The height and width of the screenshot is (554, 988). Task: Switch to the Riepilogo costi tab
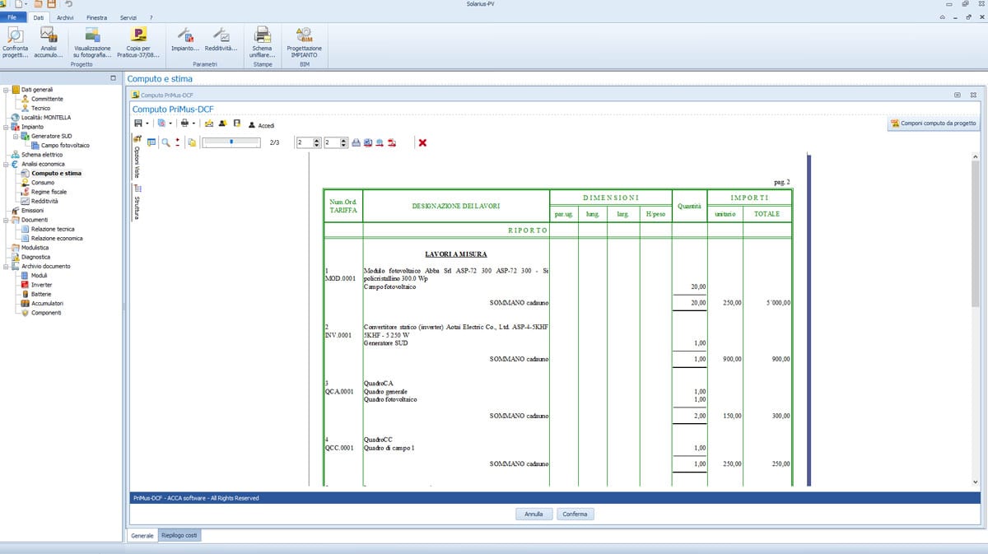(x=179, y=535)
